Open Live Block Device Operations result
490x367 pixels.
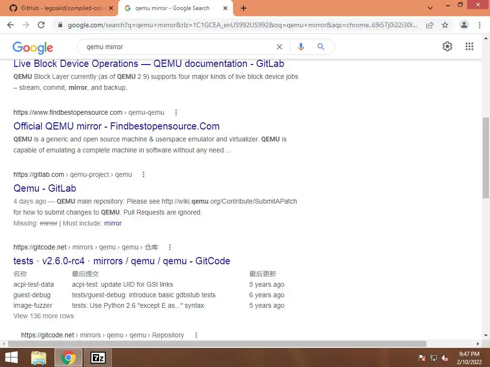pos(149,64)
